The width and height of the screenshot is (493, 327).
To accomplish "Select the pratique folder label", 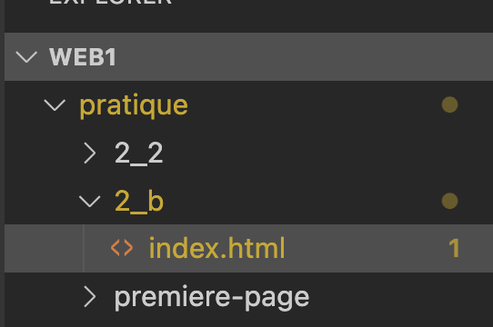I will click(134, 105).
